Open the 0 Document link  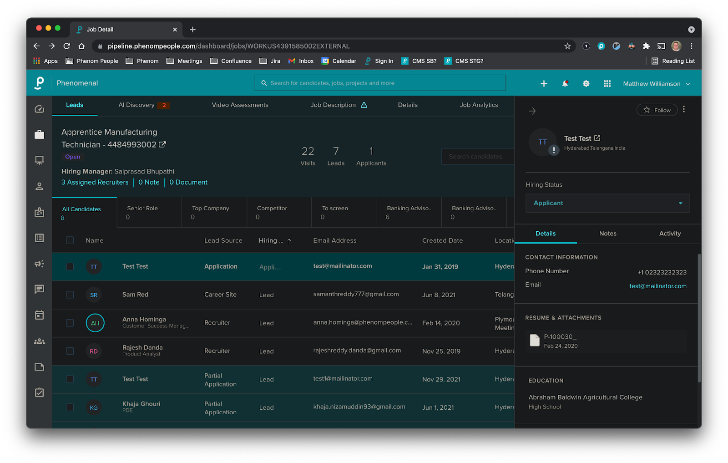click(x=188, y=182)
